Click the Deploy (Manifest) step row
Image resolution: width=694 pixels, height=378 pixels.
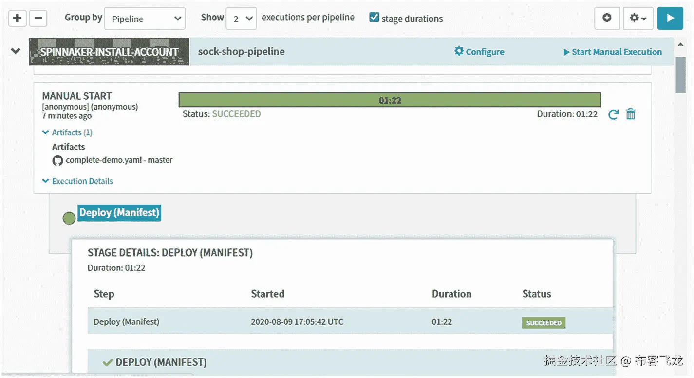350,321
